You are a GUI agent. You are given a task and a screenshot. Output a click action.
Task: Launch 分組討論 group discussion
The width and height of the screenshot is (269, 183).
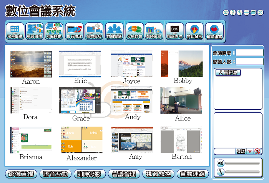[x=134, y=31]
